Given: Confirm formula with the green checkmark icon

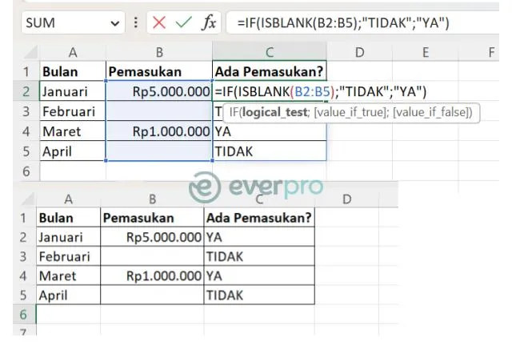Looking at the screenshot, I should [183, 23].
